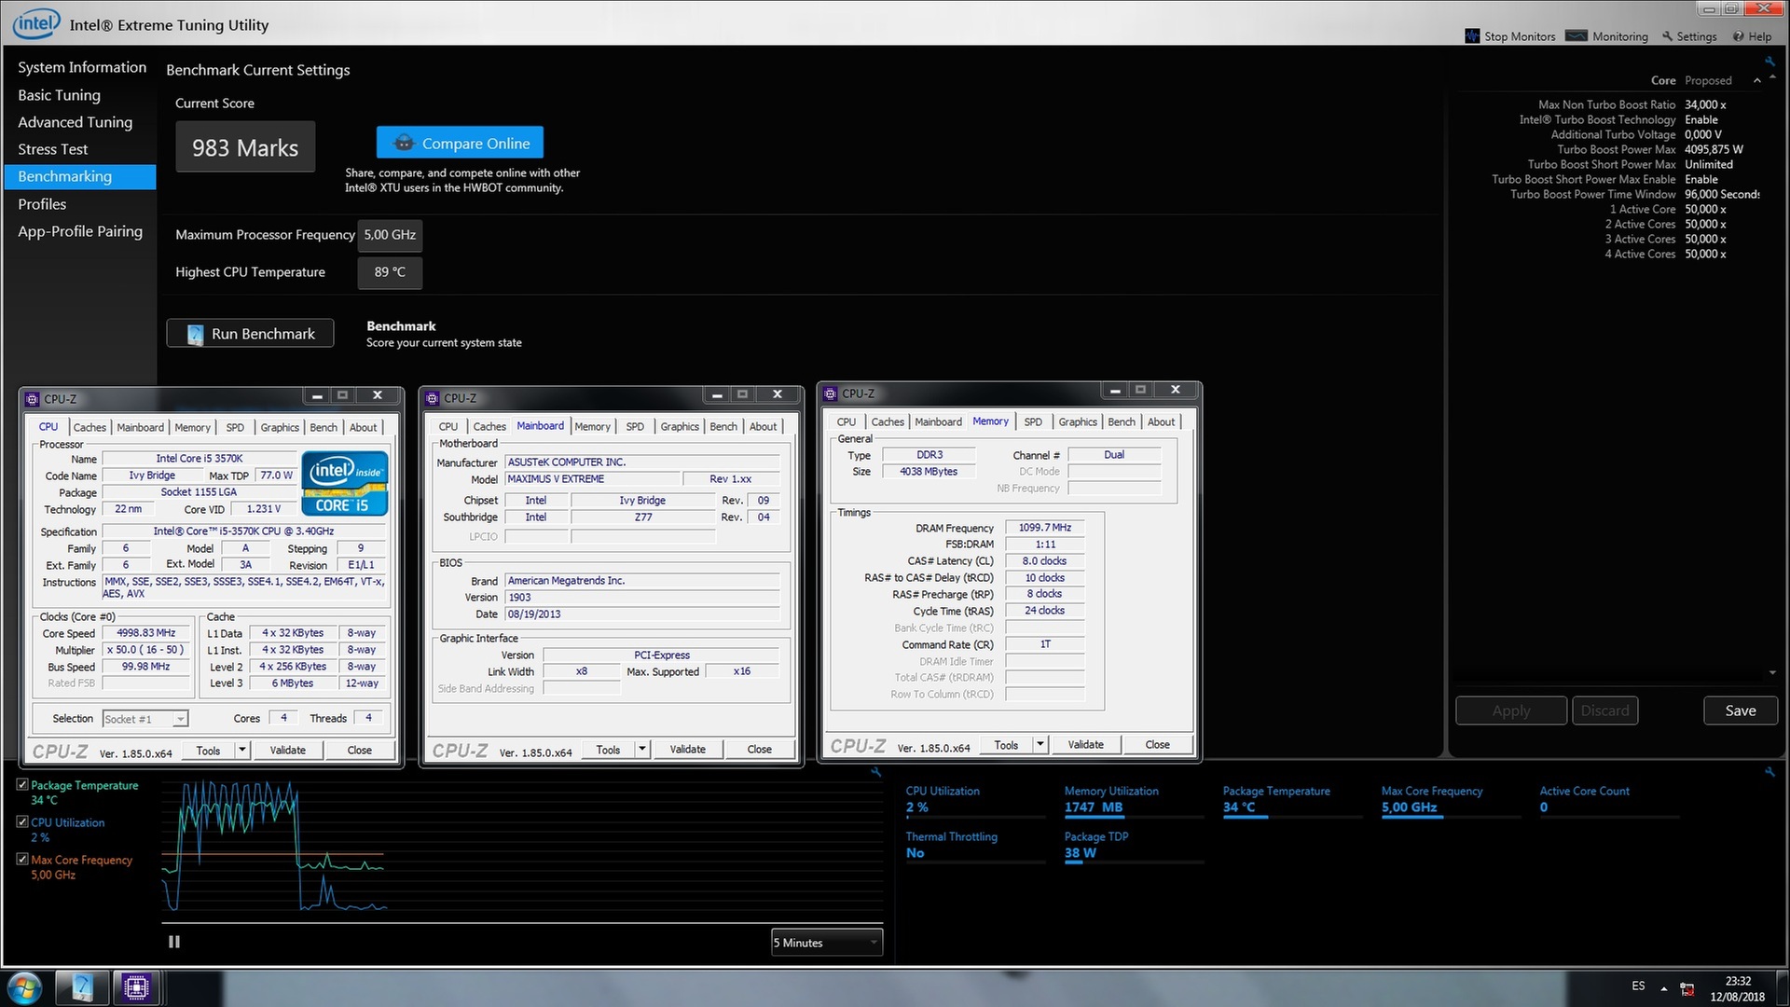Click the 1 Active Core 50,000 x value
The height and width of the screenshot is (1007, 1790).
(1705, 209)
